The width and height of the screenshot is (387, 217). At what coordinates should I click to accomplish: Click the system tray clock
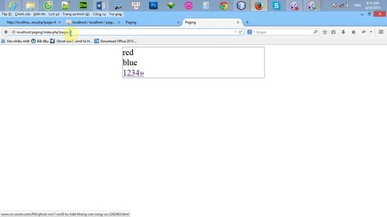pos(372,5)
